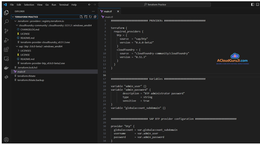Image resolution: width=260 pixels, height=145 pixels.
Task: Open the Extensions view
Action: 6,49
